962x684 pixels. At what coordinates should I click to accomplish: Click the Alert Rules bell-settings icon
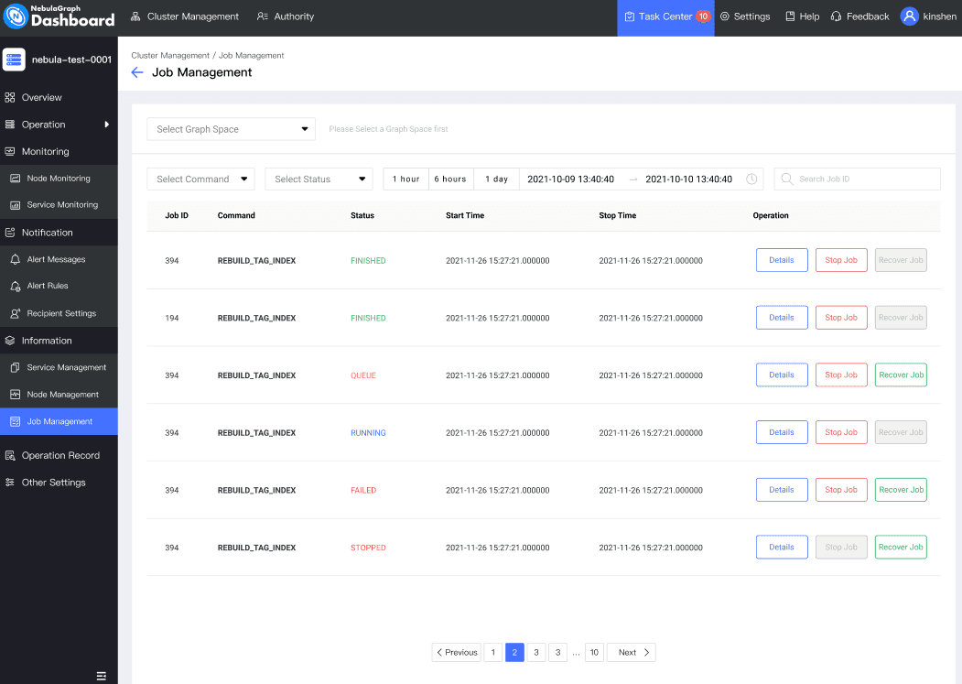pyautogui.click(x=16, y=286)
